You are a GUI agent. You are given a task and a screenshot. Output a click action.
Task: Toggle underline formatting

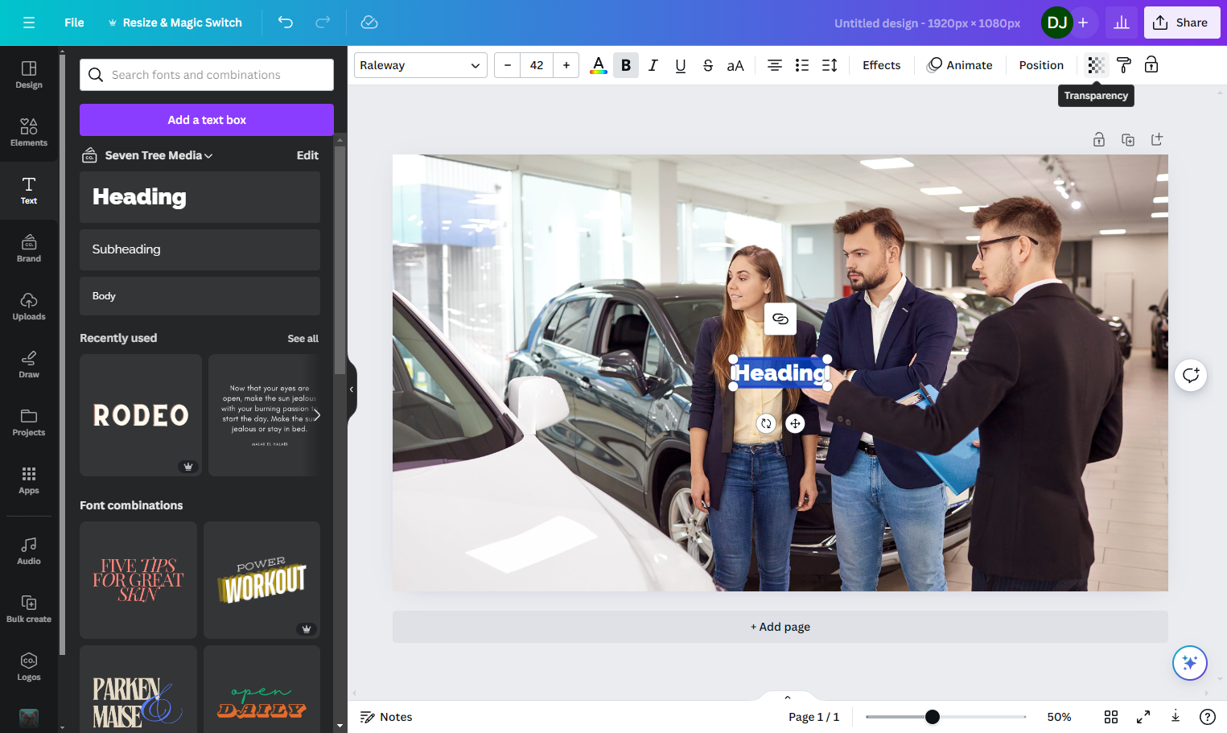[x=681, y=65]
